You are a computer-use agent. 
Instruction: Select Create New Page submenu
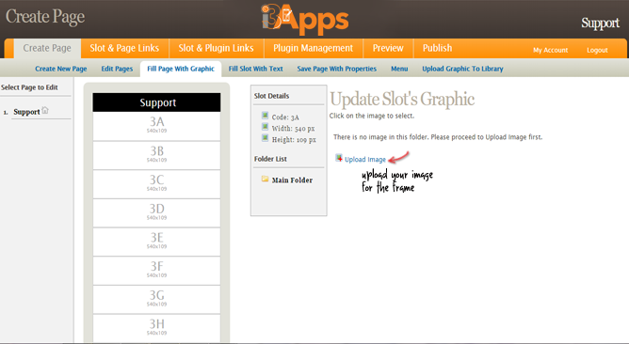point(61,69)
